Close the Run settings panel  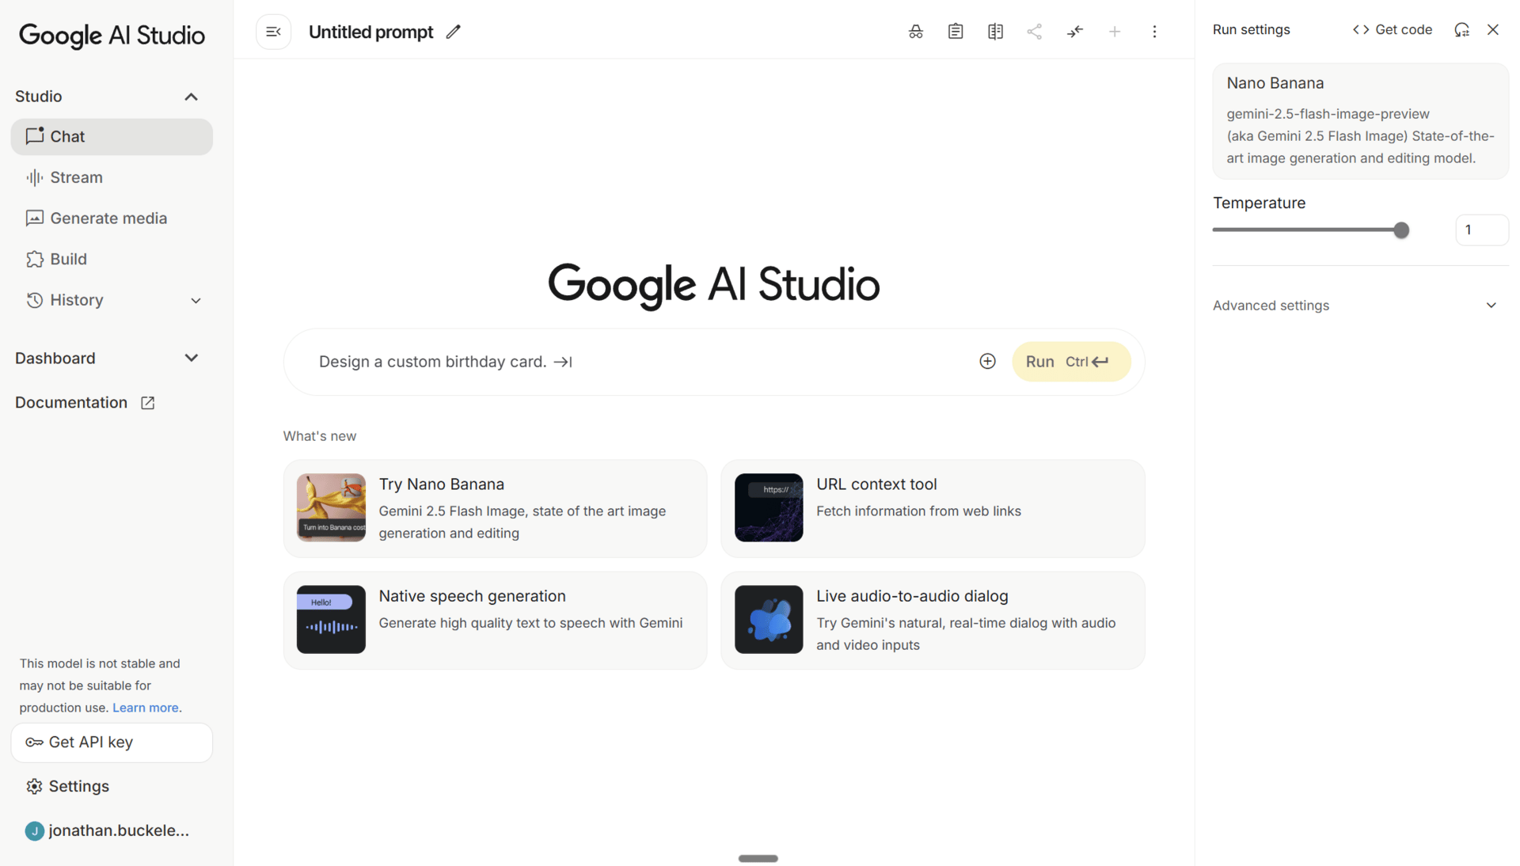[x=1493, y=30]
